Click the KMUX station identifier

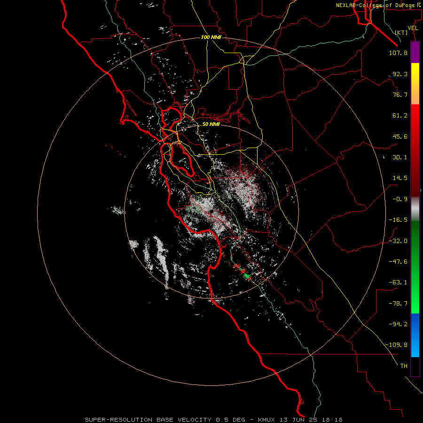click(266, 420)
